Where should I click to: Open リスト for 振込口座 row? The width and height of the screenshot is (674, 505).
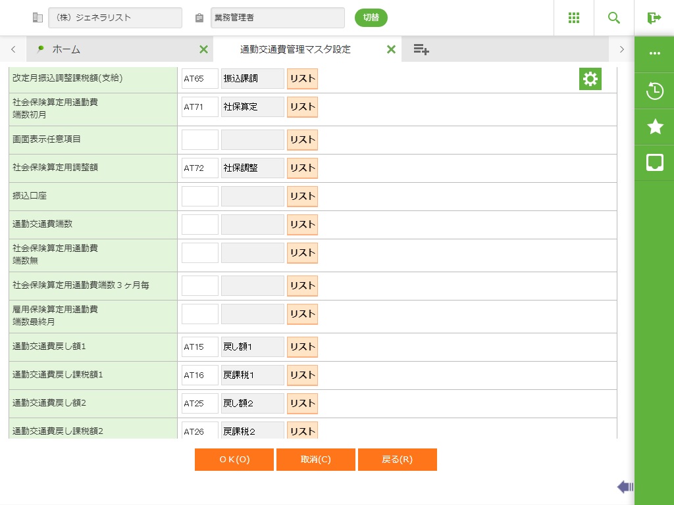pyautogui.click(x=302, y=196)
